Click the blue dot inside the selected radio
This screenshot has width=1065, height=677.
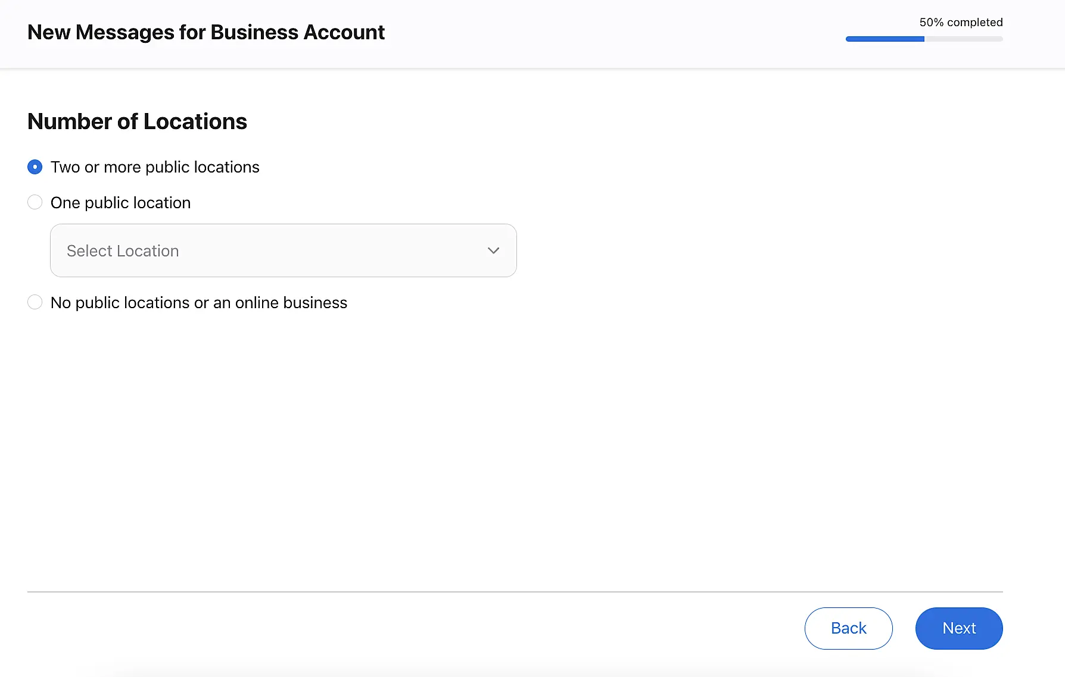[x=35, y=167]
